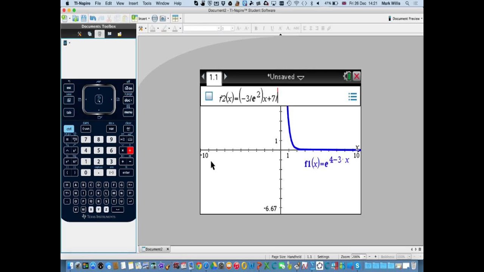Viewport: 484px width, 272px height.
Task: Toggle the f2(x) visibility checkbox
Action: point(209,96)
